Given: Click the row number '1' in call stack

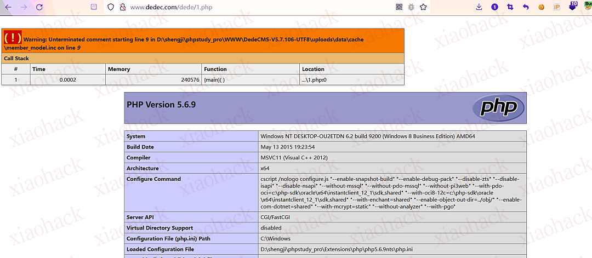Looking at the screenshot, I should [x=16, y=79].
